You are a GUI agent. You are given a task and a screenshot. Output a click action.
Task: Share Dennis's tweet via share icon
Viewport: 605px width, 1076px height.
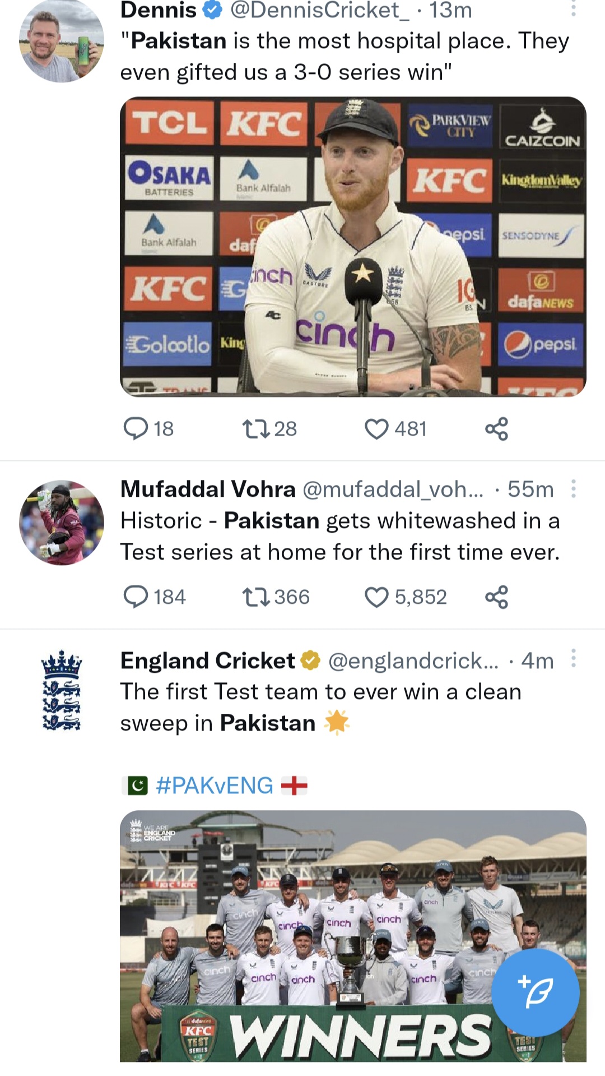(496, 429)
